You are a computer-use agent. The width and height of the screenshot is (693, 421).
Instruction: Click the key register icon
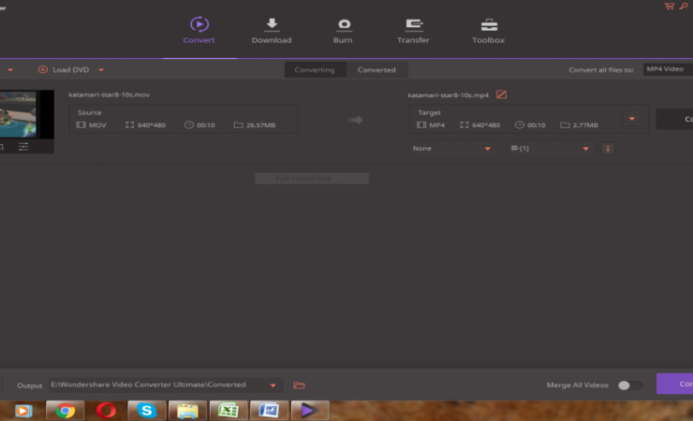point(684,6)
